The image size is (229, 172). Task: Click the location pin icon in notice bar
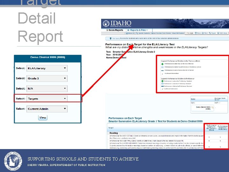[111, 39]
